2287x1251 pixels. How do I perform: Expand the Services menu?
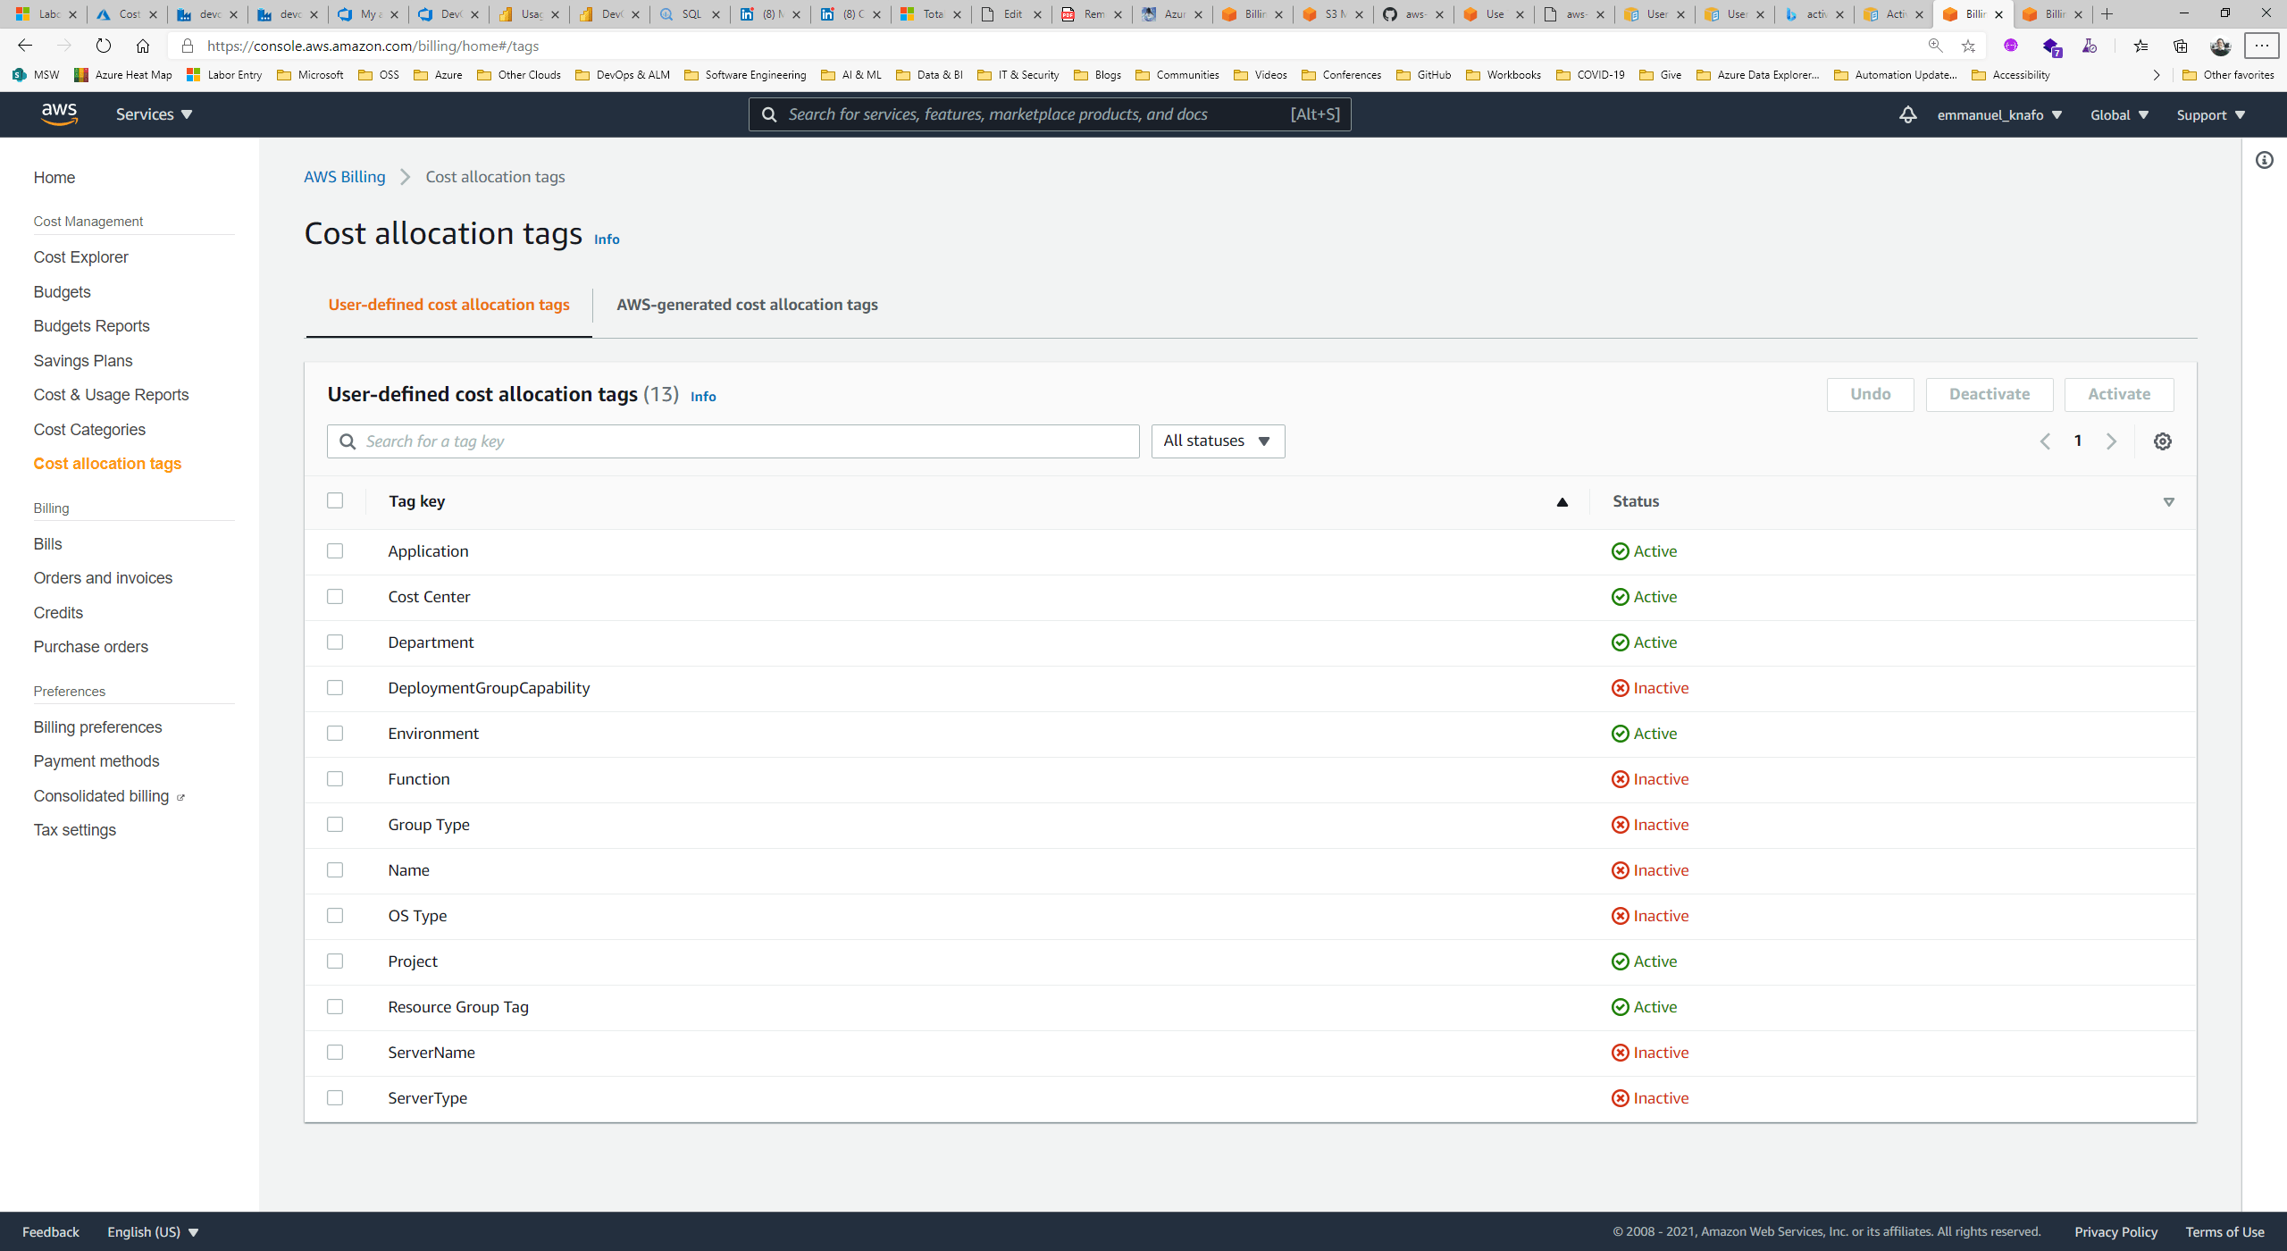(154, 114)
